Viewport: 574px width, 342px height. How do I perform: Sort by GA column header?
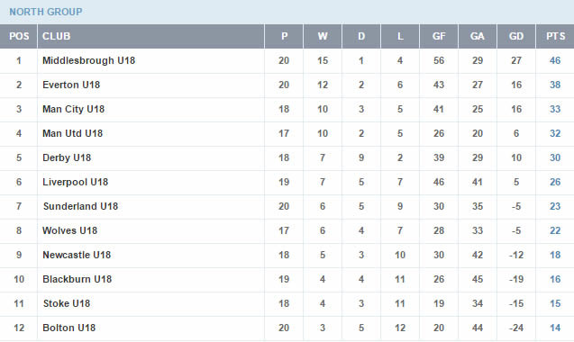tap(478, 36)
